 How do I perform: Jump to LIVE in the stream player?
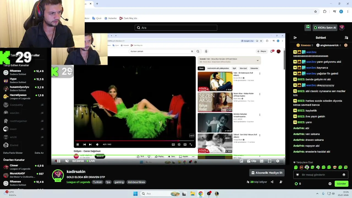(x=91, y=161)
